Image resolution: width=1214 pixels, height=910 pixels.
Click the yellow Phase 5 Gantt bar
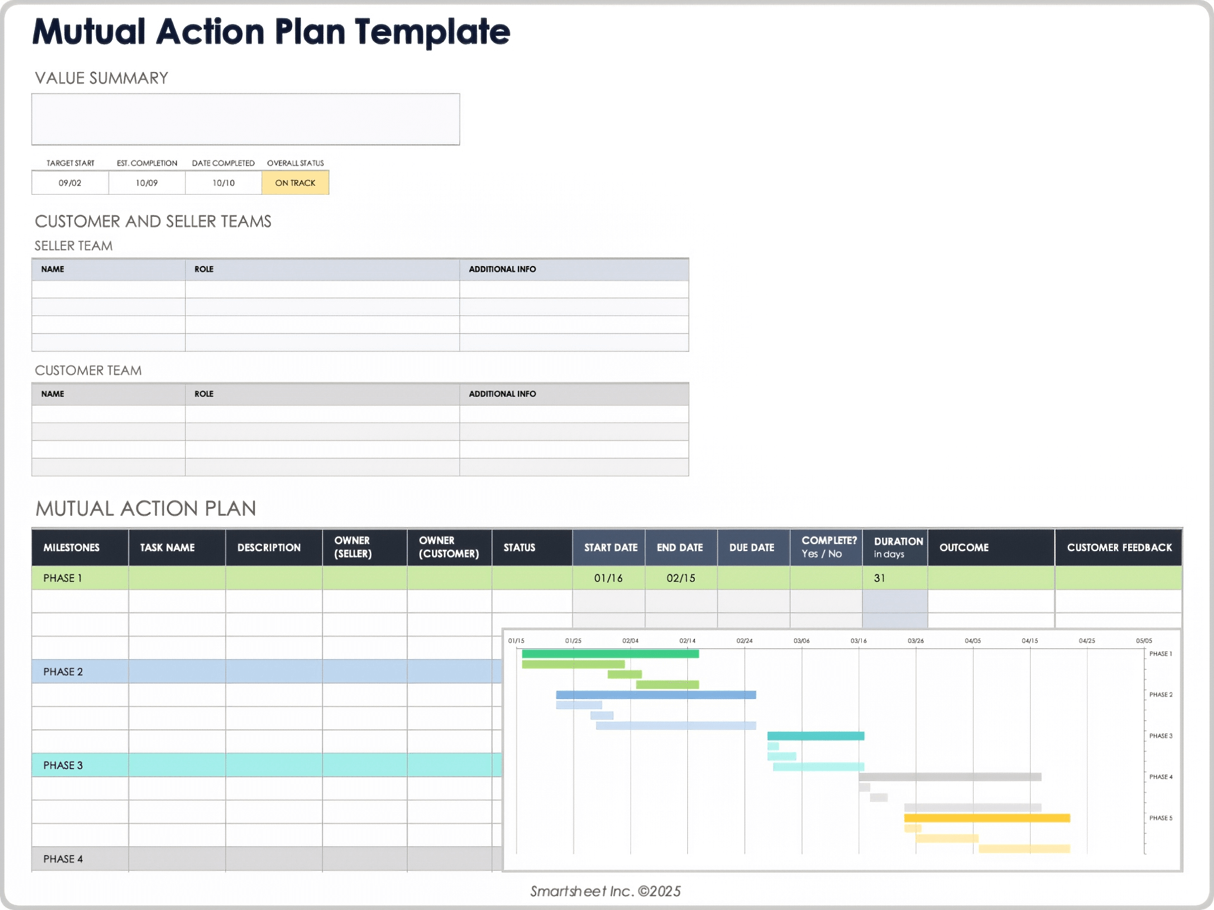pos(986,818)
